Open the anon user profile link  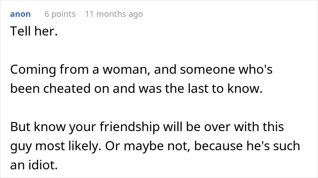[20, 14]
